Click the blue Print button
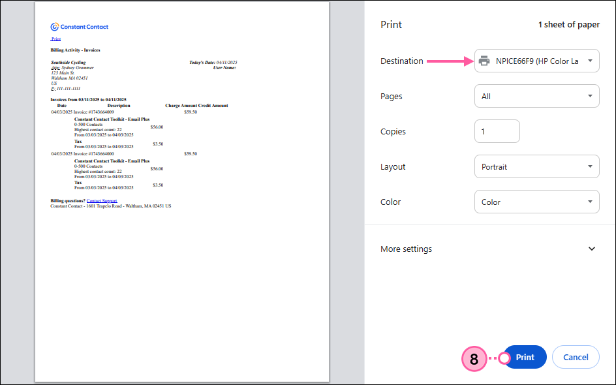This screenshot has height=385, width=616. pos(525,357)
